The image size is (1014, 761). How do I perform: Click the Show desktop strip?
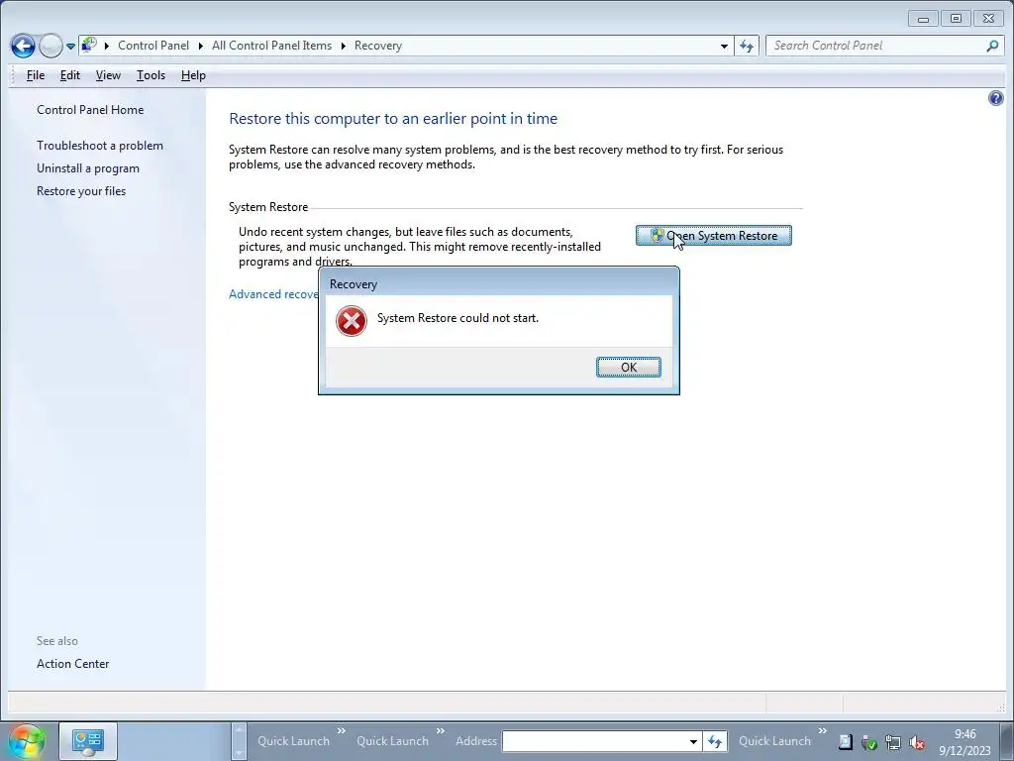[x=1007, y=741]
